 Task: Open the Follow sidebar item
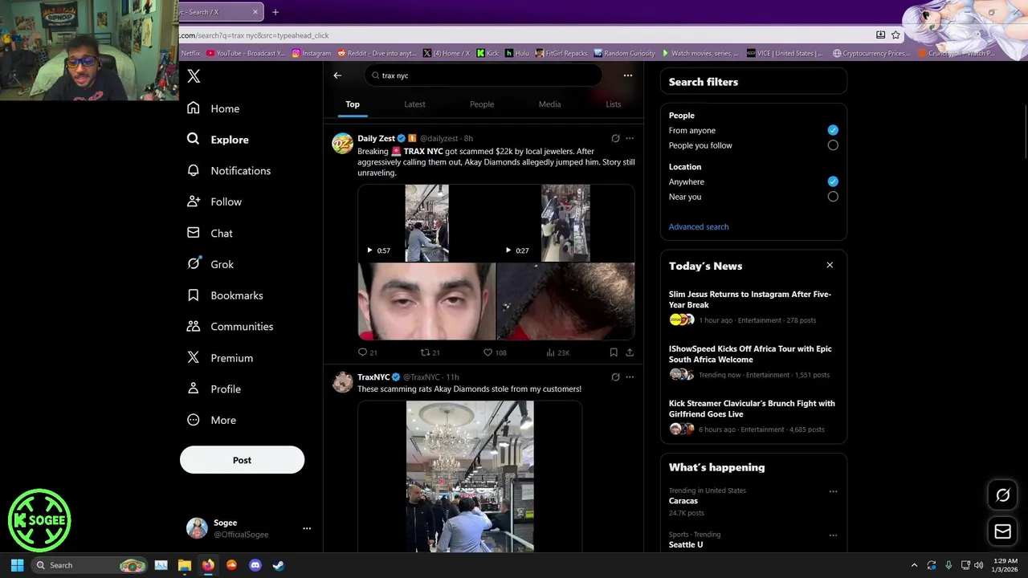pyautogui.click(x=214, y=201)
